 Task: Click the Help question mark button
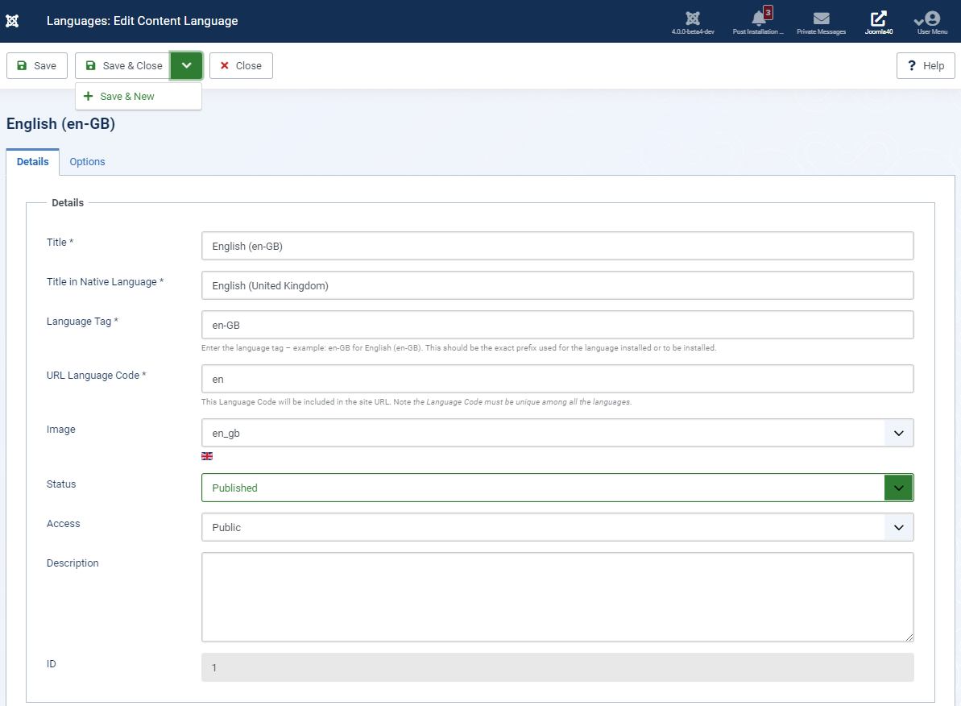(x=926, y=66)
